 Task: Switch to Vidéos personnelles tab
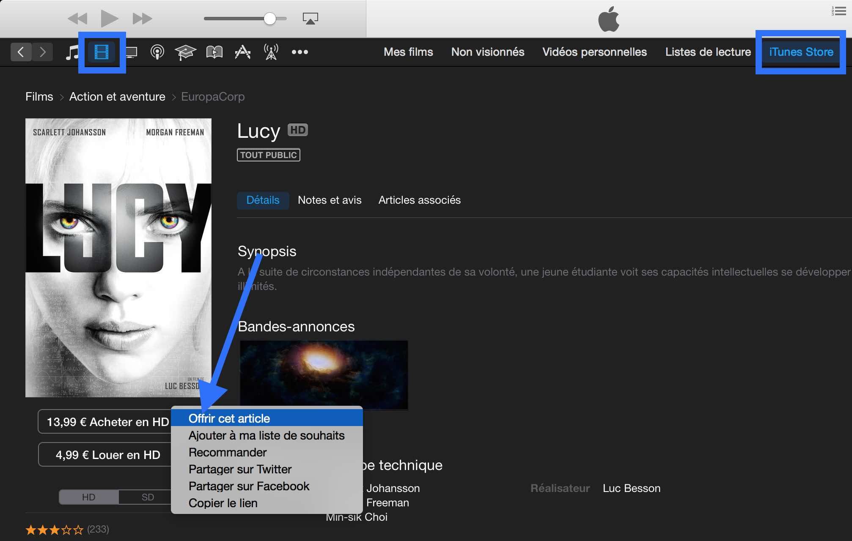594,52
